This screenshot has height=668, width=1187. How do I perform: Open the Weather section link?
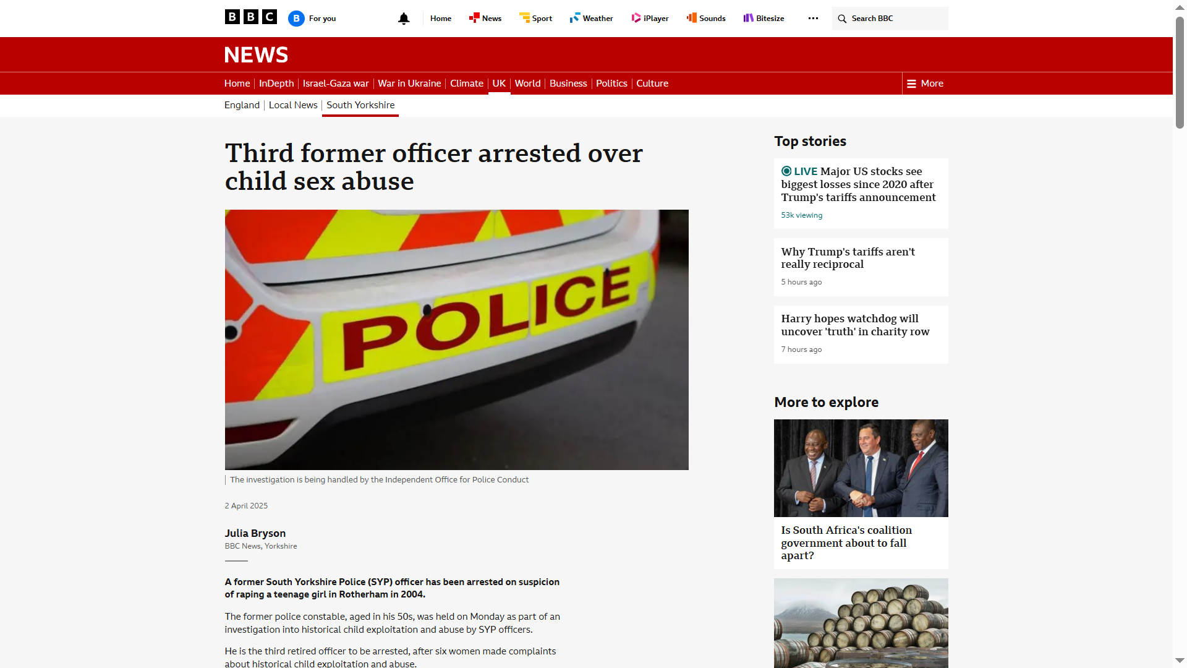591,19
